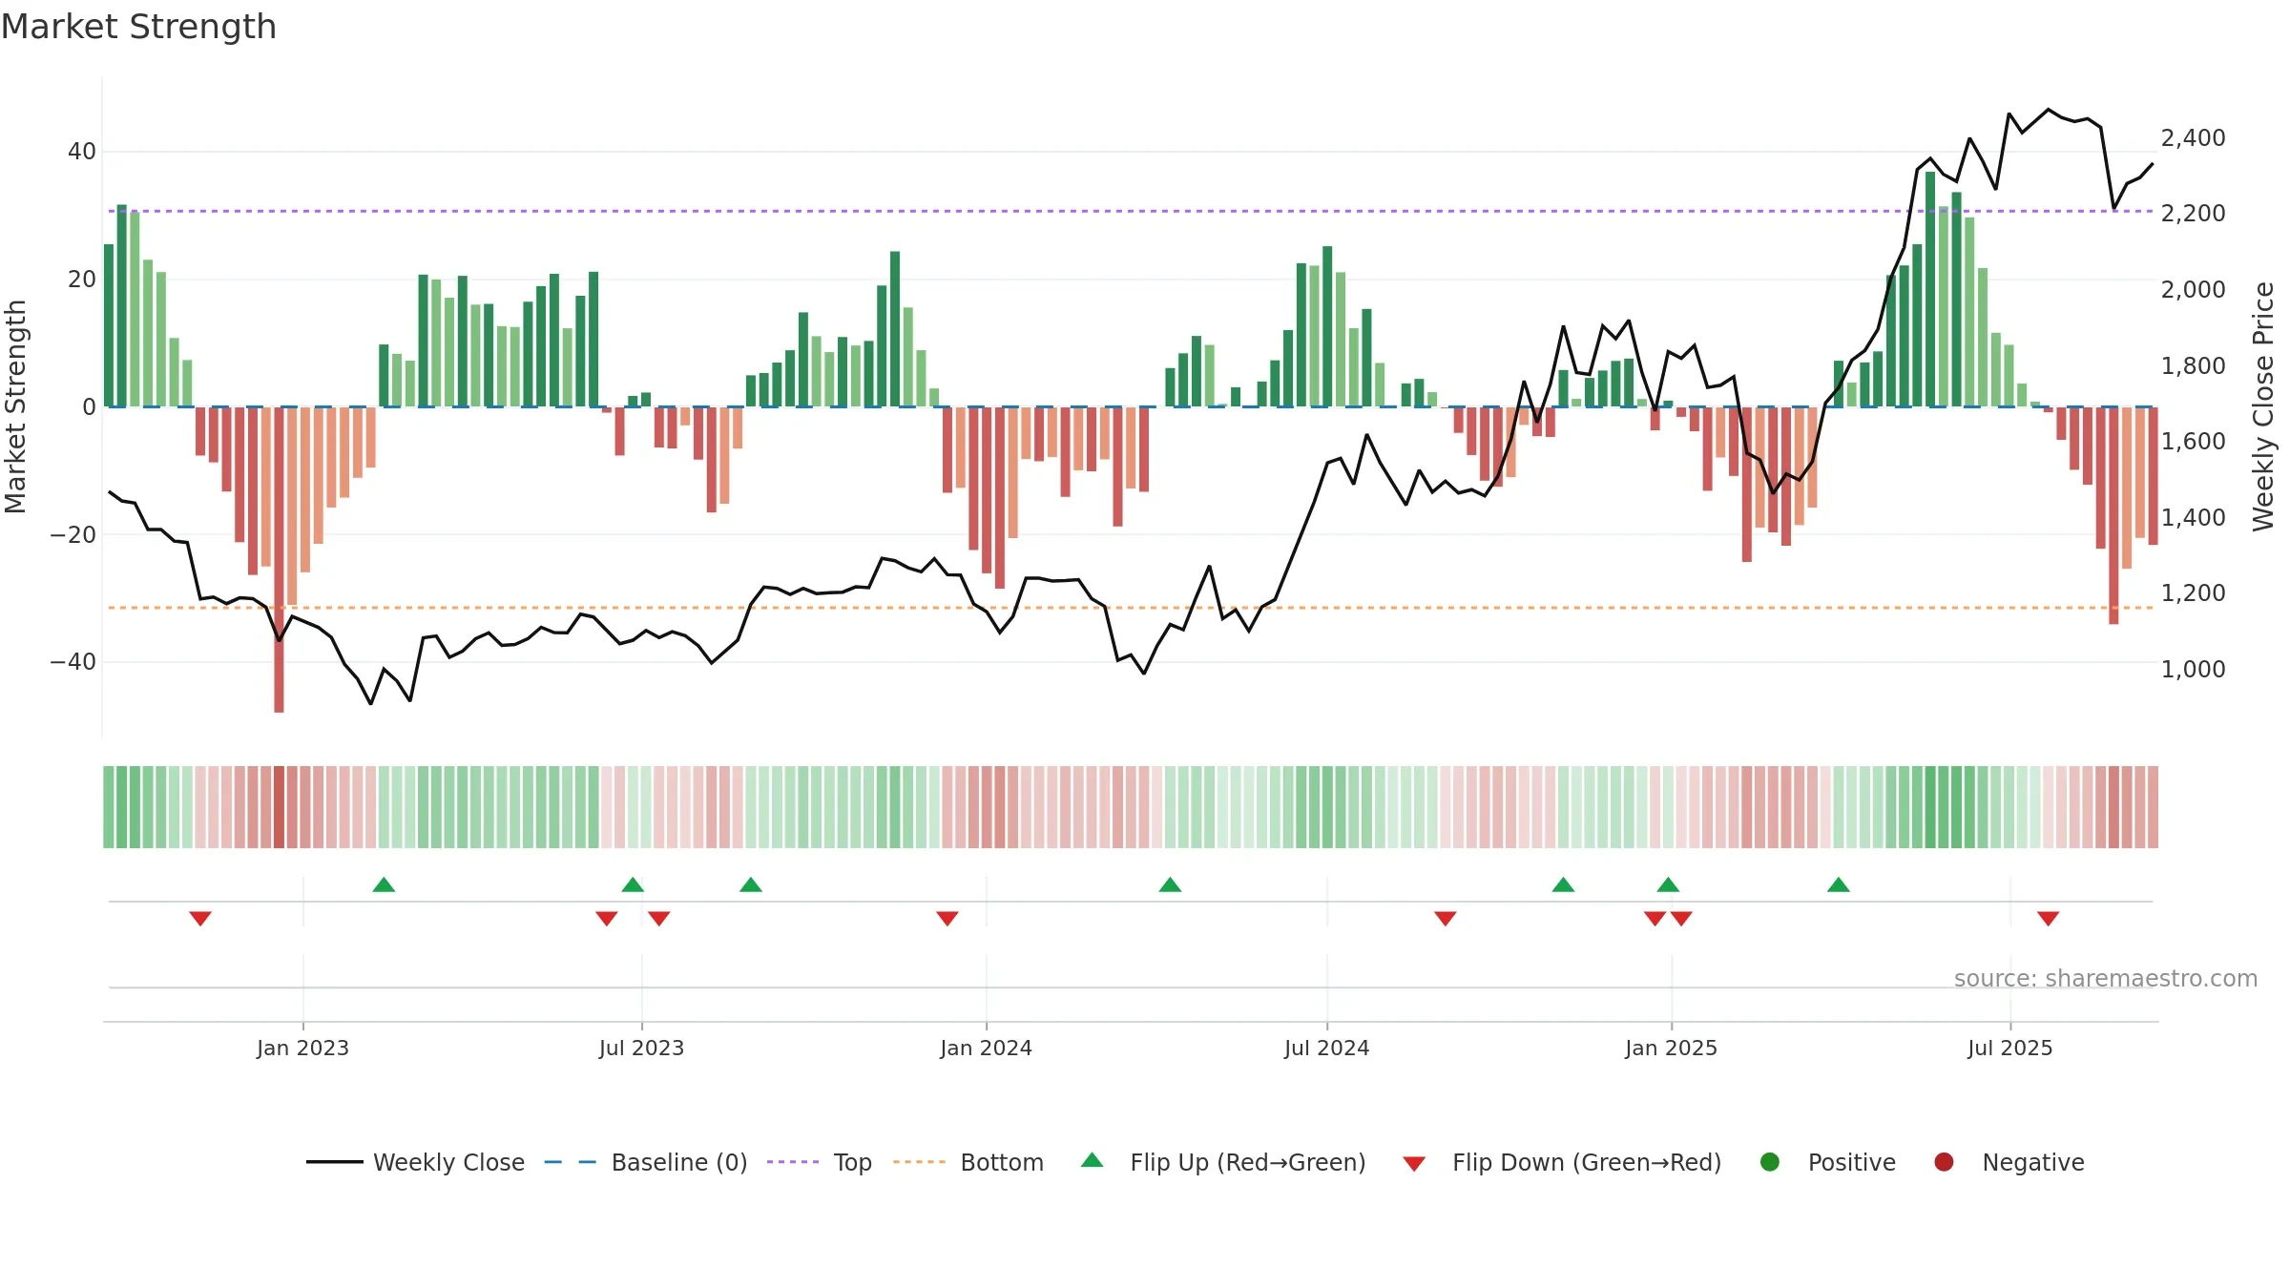Click the Weekly Close Price axis title
Screen dimensions: 2290x1288
[x=2263, y=406]
